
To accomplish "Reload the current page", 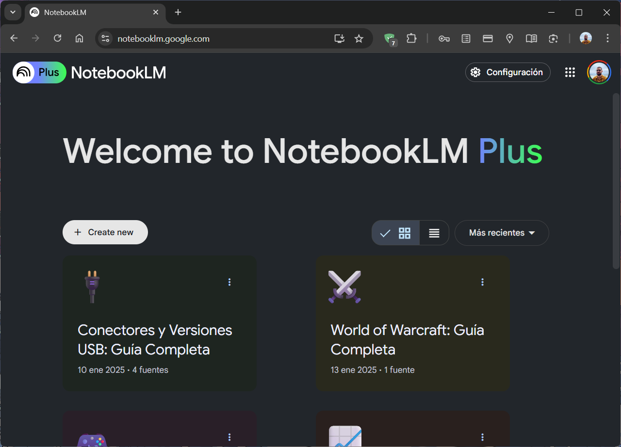I will [x=57, y=38].
